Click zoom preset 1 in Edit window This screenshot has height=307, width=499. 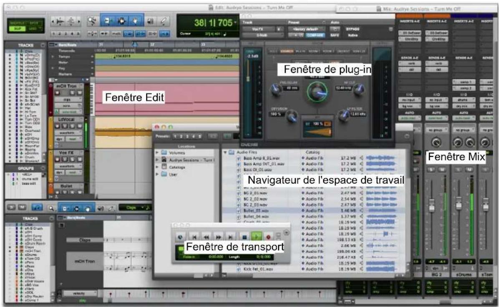pos(54,34)
